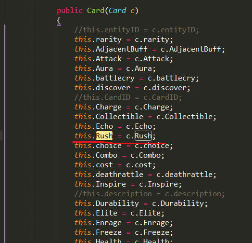
Task: Click the opening curly brace under Card
Action: click(59, 21)
